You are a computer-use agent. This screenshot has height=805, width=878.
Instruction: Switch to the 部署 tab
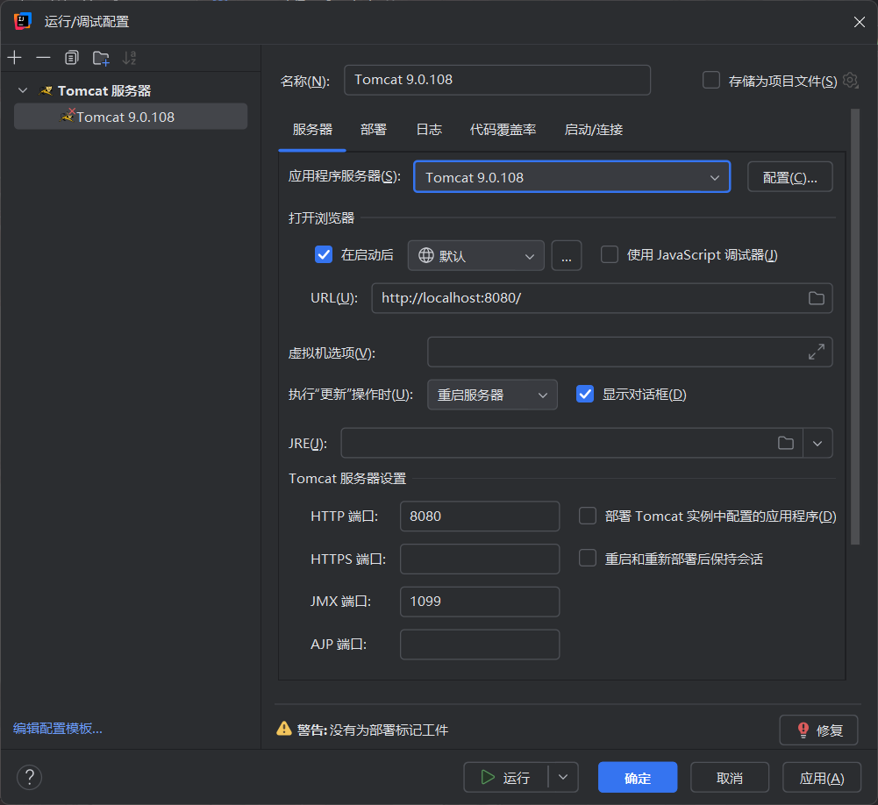(374, 130)
